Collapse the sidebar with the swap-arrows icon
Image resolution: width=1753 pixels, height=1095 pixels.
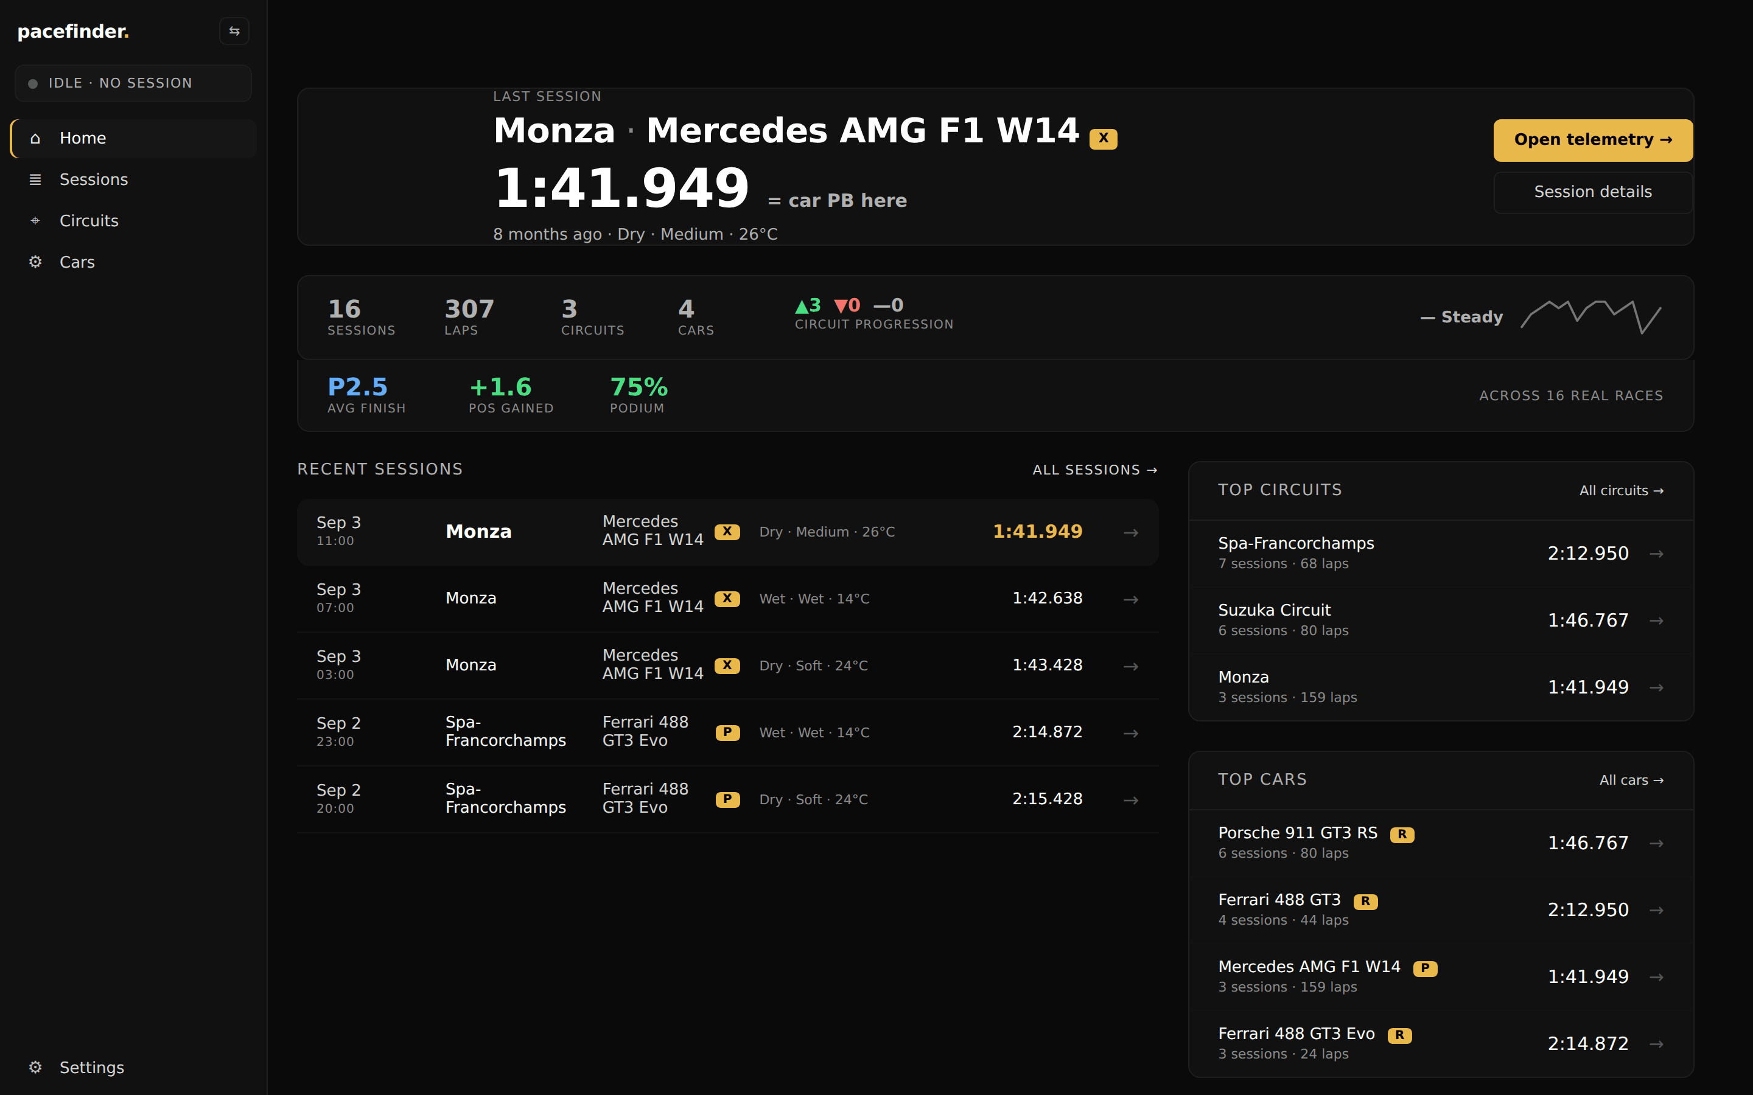(234, 31)
